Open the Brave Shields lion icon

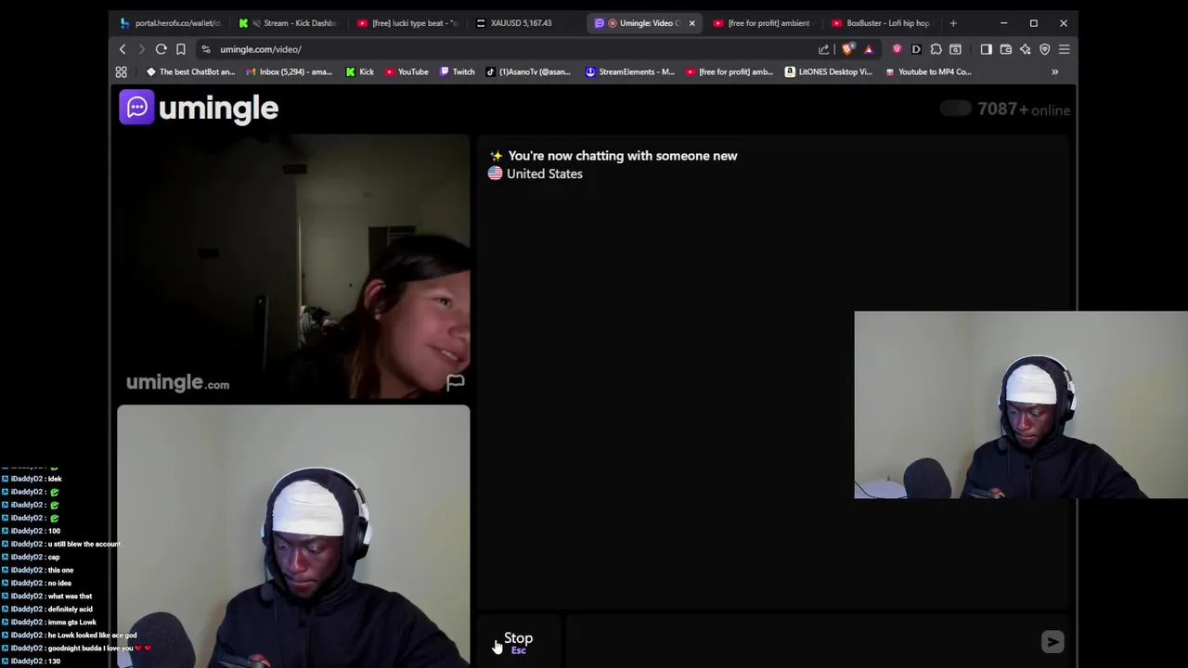(847, 49)
